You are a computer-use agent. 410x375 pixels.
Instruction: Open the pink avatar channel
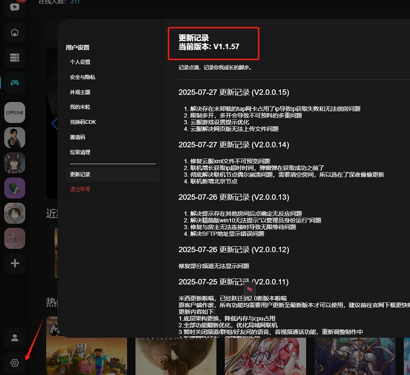[x=14, y=238]
